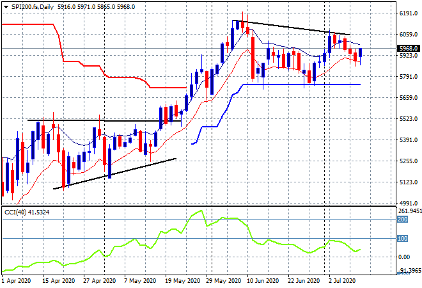Click the CCI(40) 41.5324 indicator label

[27, 212]
